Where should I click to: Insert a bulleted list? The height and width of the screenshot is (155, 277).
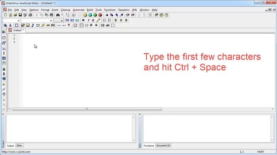(x=110, y=20)
